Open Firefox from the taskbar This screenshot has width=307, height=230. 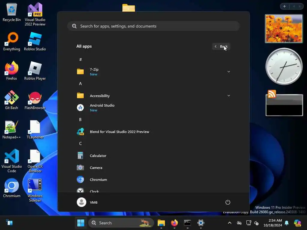click(174, 223)
